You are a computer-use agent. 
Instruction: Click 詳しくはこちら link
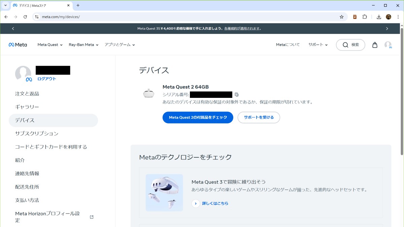tap(215, 203)
